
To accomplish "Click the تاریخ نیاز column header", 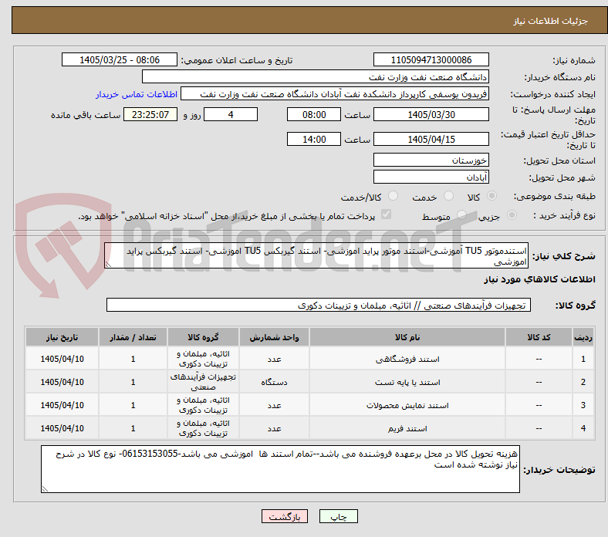I will pyautogui.click(x=62, y=337).
